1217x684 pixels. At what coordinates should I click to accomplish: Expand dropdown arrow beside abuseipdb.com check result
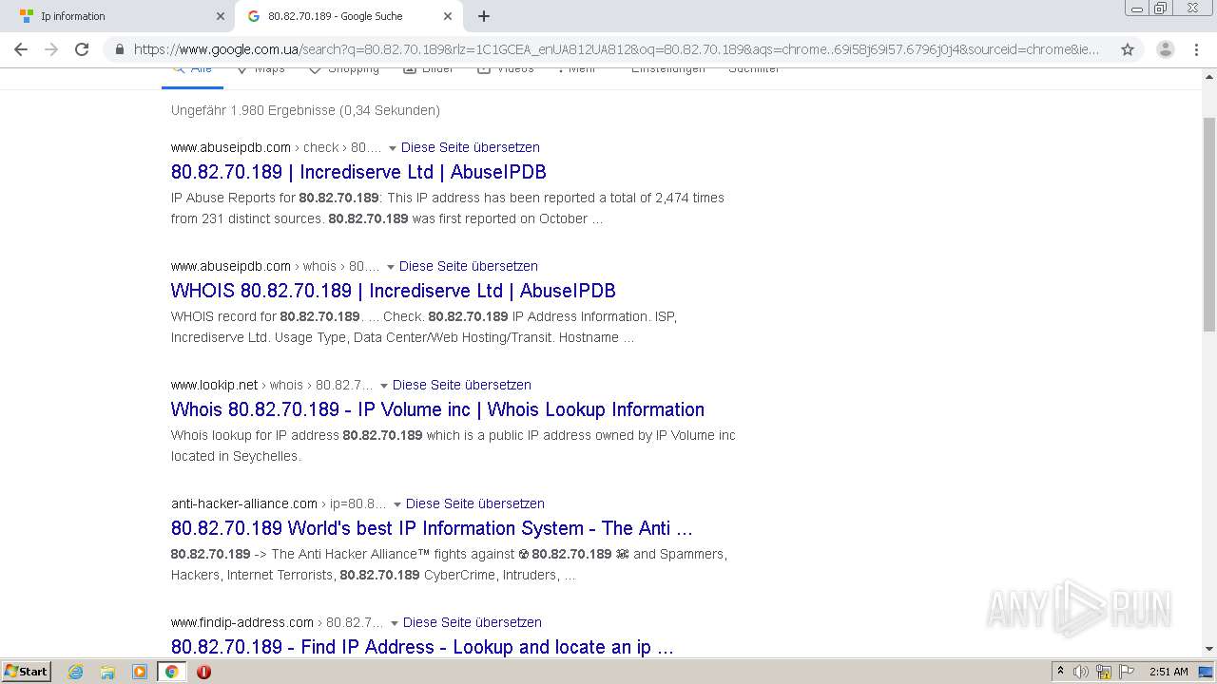(x=392, y=148)
